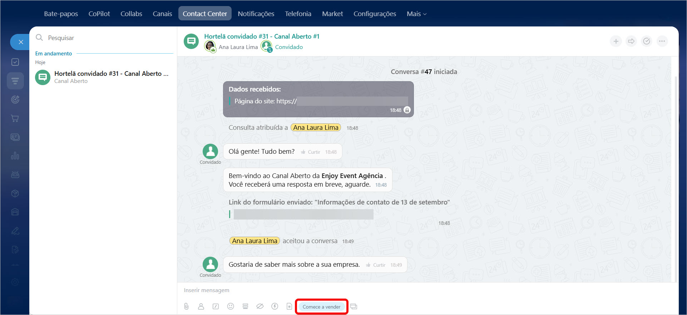
Task: Click the add participant plus icon
Action: (616, 41)
